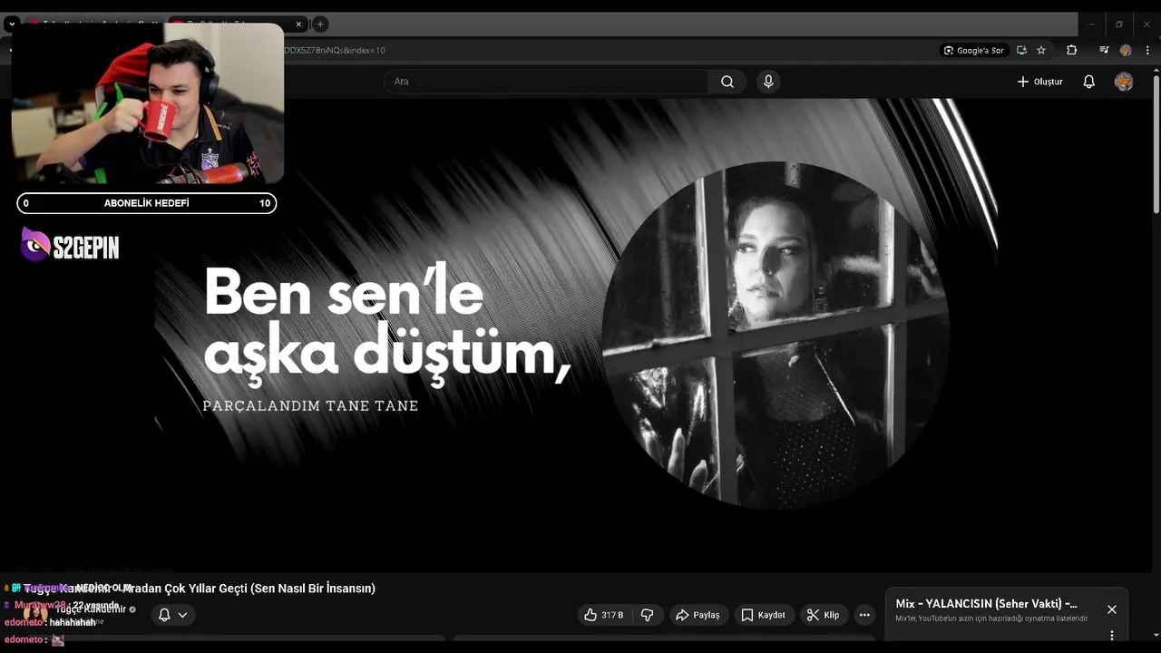Screen dimensions: 1161x653
Task: Open the Tuğçe Kandemir channel name link
Action: point(91,609)
